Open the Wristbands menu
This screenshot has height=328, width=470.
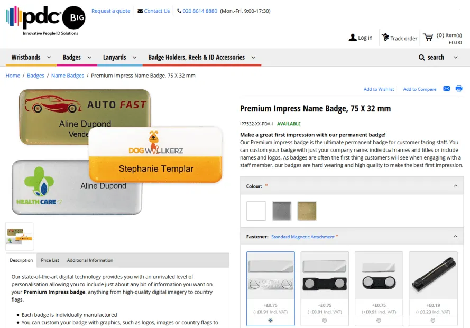26,57
